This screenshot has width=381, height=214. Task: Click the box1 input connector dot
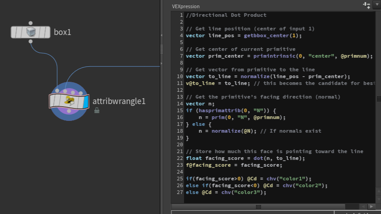point(30,23)
